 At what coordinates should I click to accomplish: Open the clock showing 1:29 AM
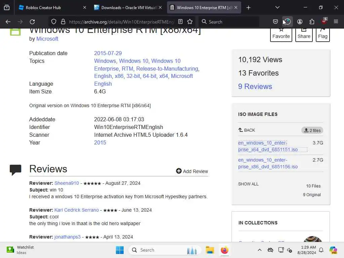pos(307,250)
